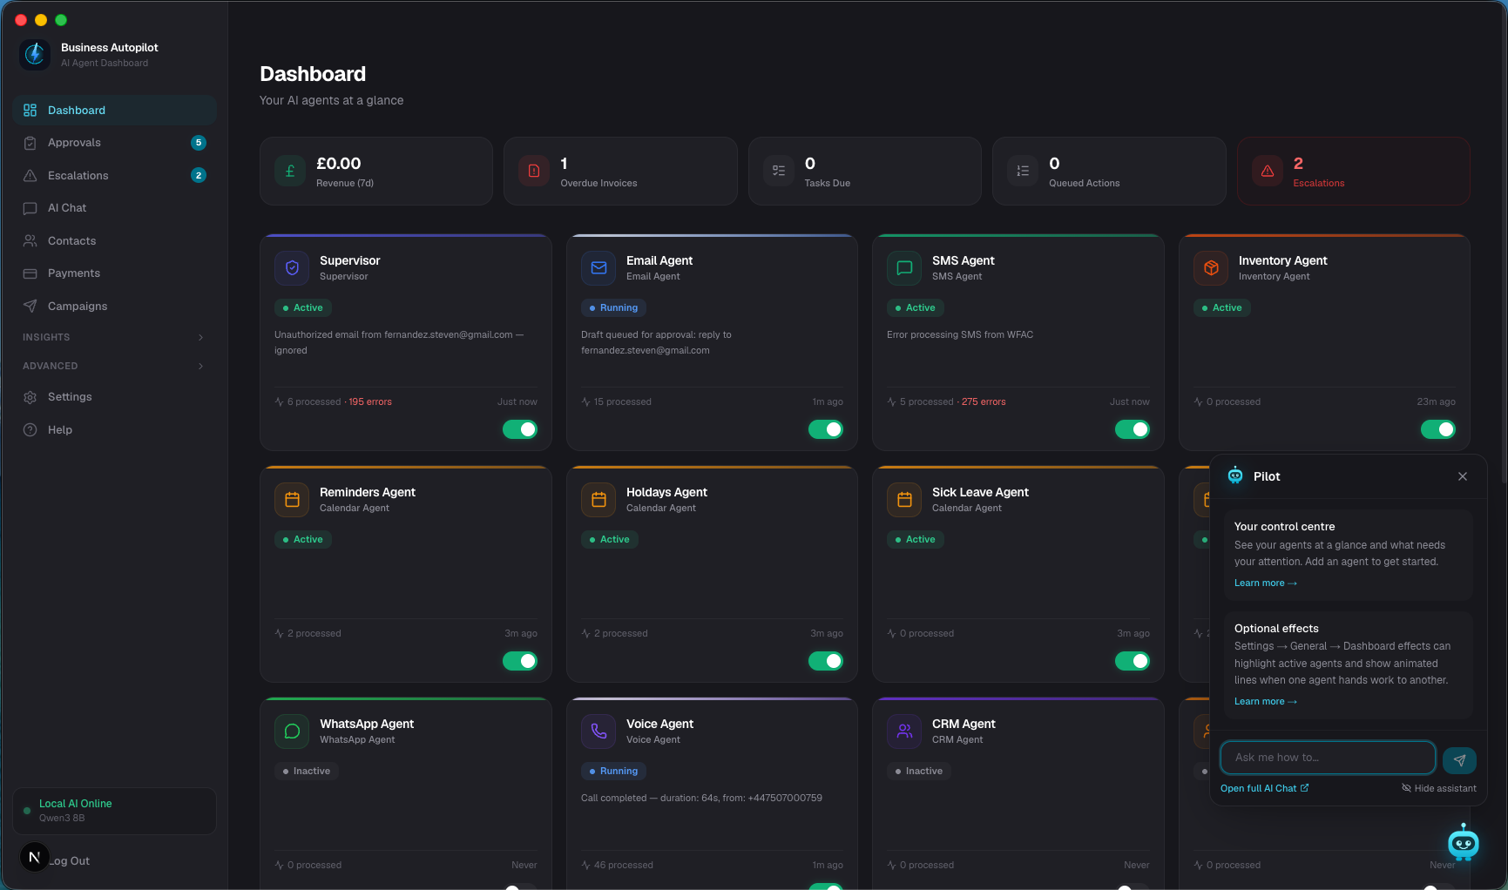Click Learn more under Optional effects
This screenshot has width=1508, height=890.
[x=1266, y=702]
